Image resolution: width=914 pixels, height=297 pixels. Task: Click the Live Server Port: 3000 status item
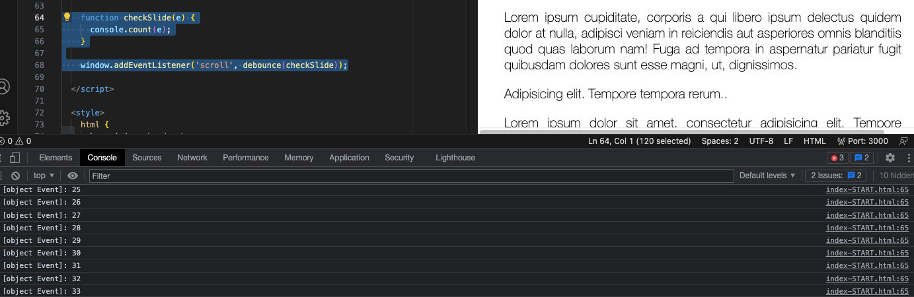(862, 141)
